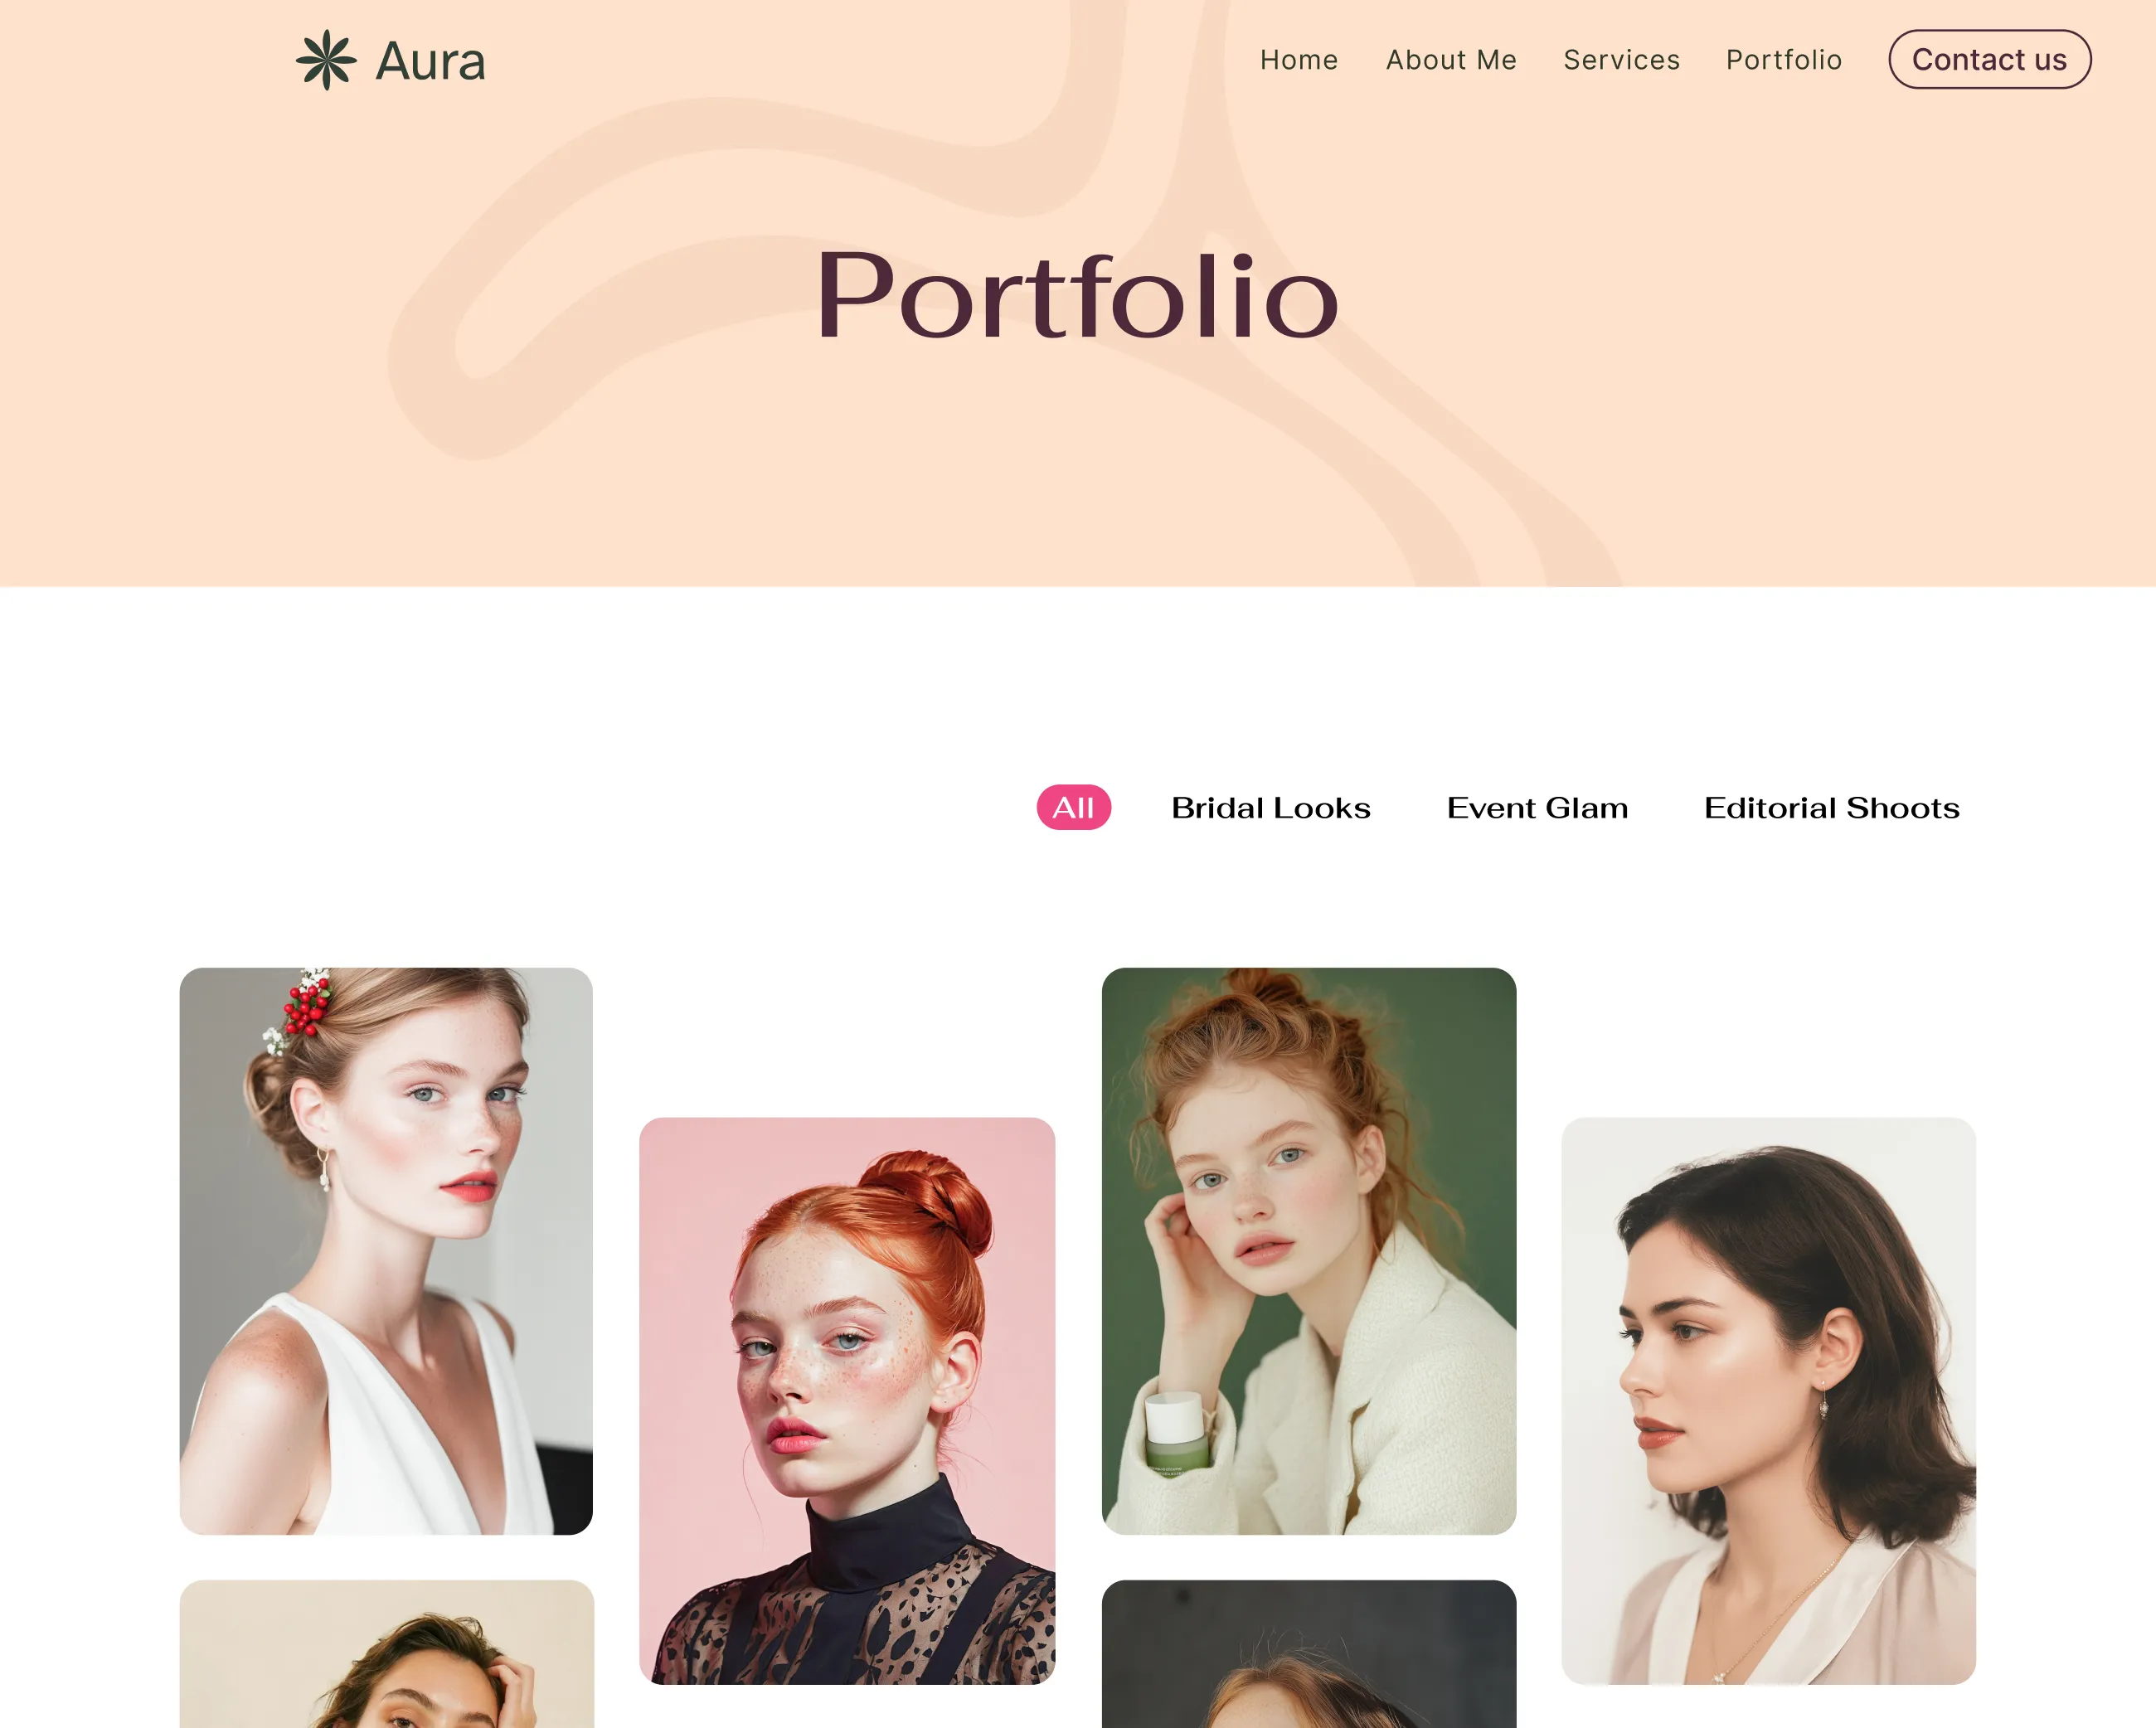
Task: Open the partially visible beige background photo
Action: pyautogui.click(x=386, y=1654)
